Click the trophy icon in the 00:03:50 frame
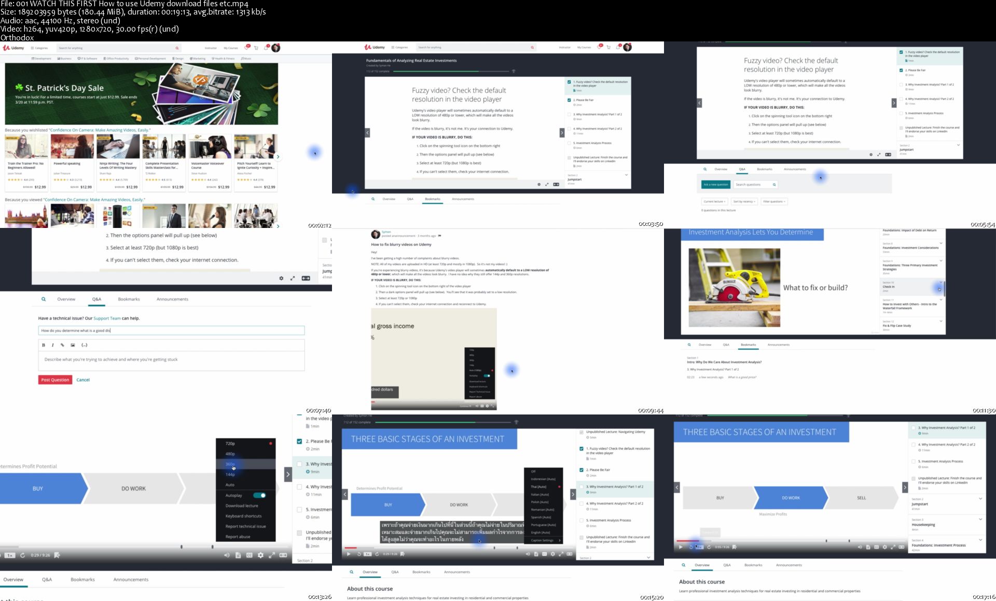 coord(514,71)
